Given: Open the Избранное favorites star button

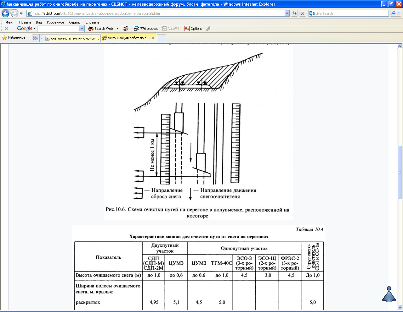Looking at the screenshot, I should coord(14,38).
